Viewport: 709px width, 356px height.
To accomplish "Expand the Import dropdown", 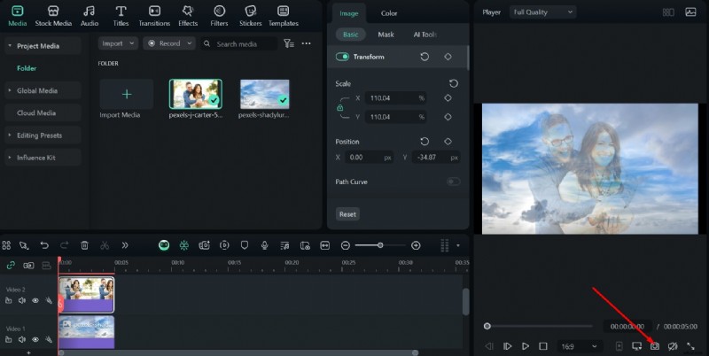I will [118, 43].
